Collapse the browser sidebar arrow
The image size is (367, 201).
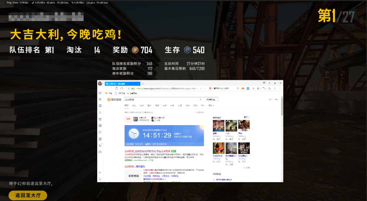[100, 179]
